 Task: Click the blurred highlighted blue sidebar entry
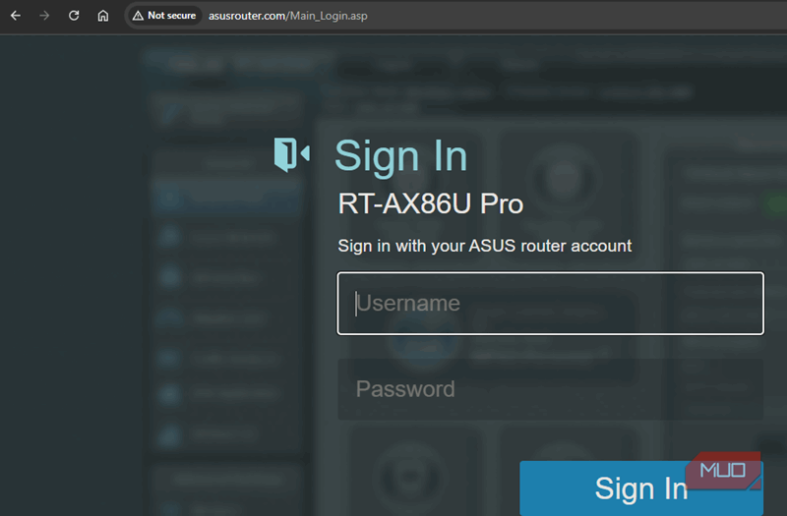click(x=227, y=198)
